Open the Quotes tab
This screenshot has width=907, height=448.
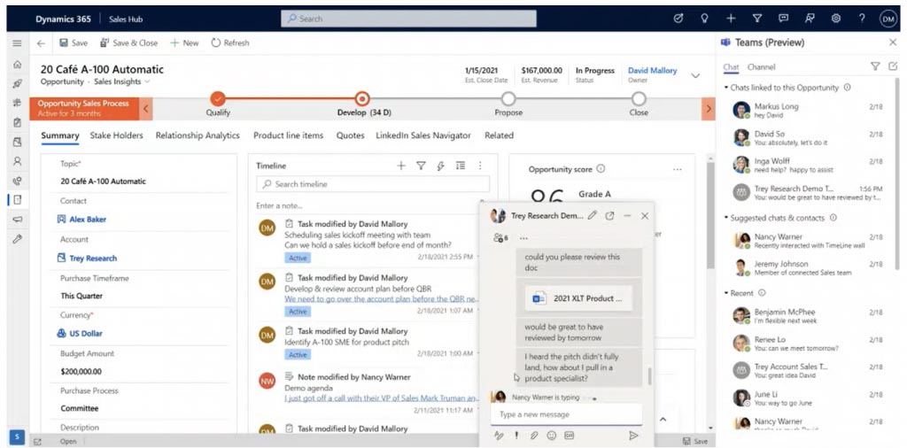click(351, 135)
